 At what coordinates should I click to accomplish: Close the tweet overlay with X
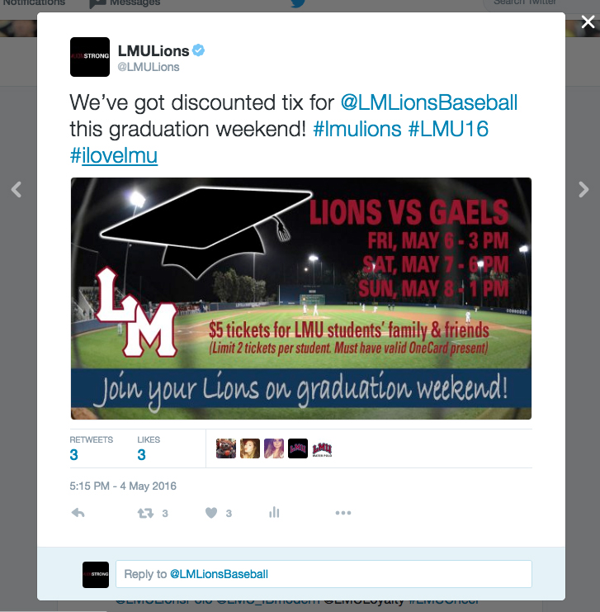click(x=588, y=21)
